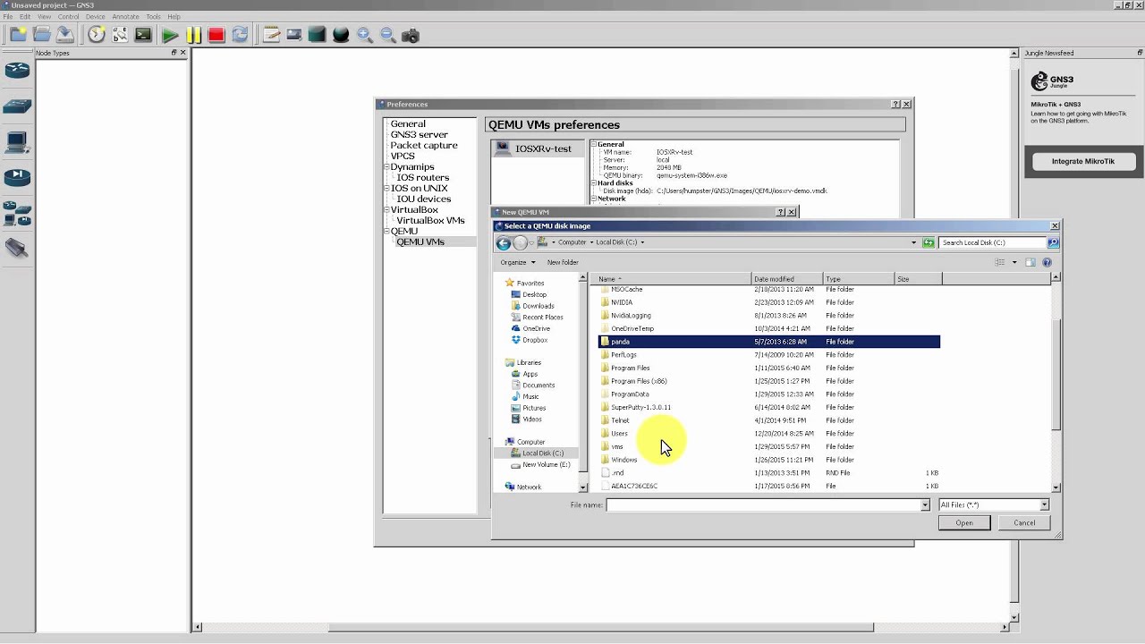Open the console terminal icon
The image size is (1145, 644).
tap(143, 35)
